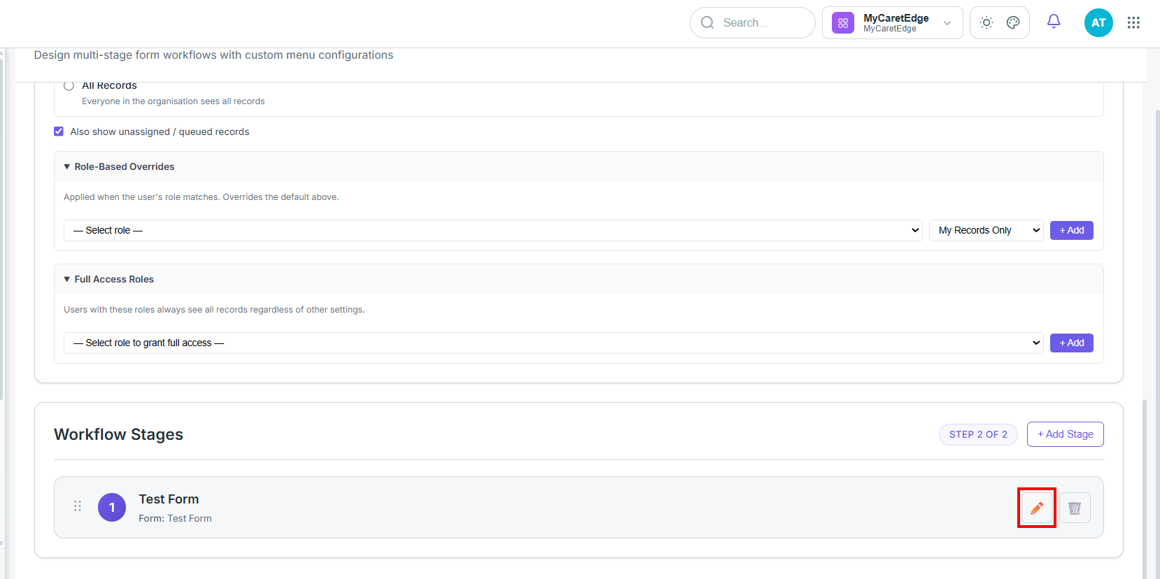1160x579 pixels.
Task: Delete the Test Form stage with trash icon
Action: click(x=1075, y=508)
